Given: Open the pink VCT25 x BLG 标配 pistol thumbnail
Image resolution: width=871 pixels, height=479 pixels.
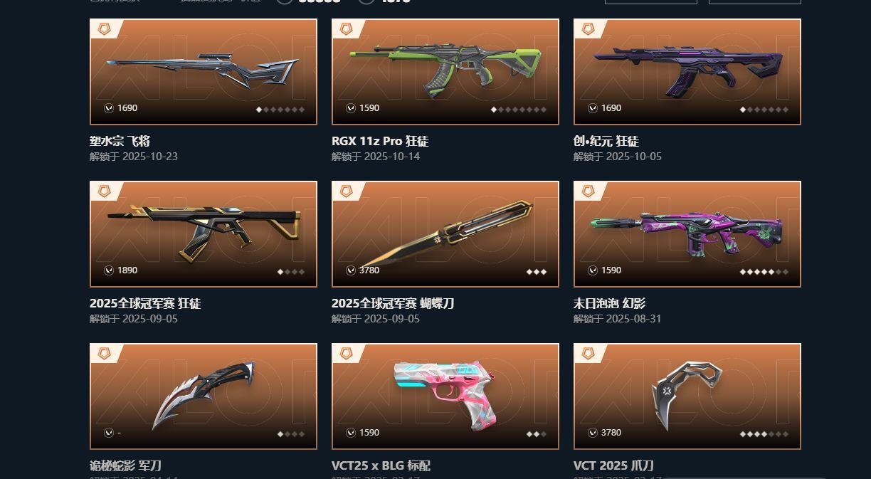Looking at the screenshot, I should point(445,396).
